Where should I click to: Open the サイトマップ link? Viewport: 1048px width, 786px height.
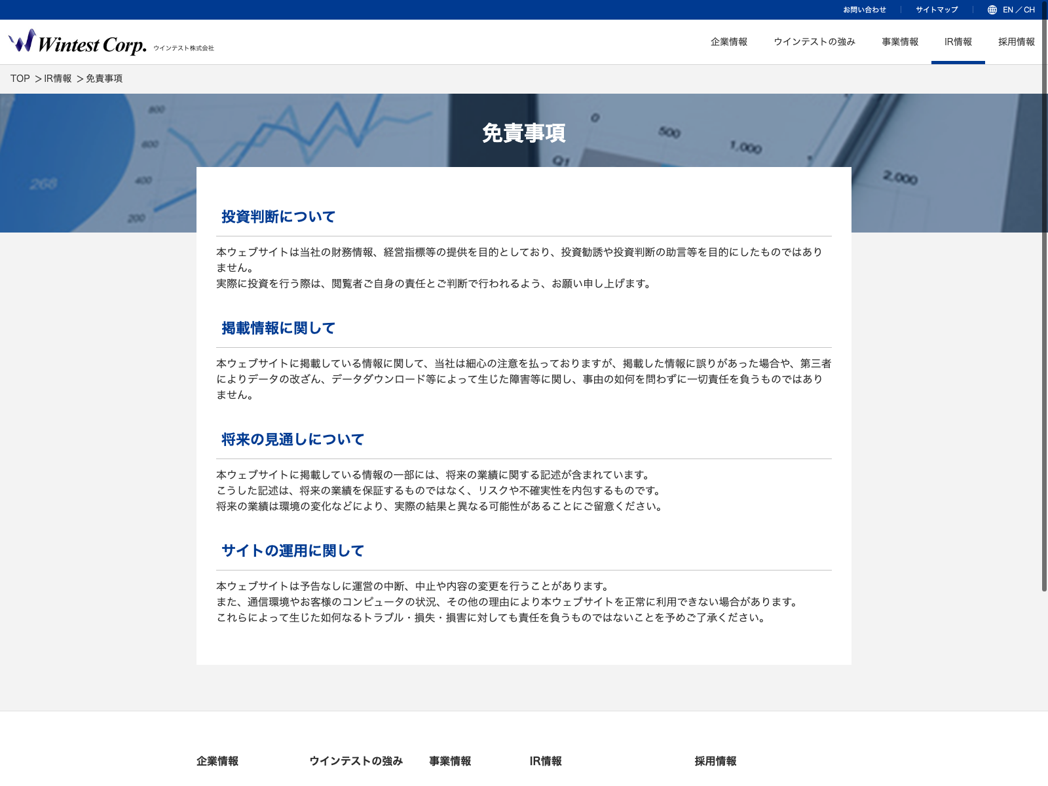pos(937,10)
